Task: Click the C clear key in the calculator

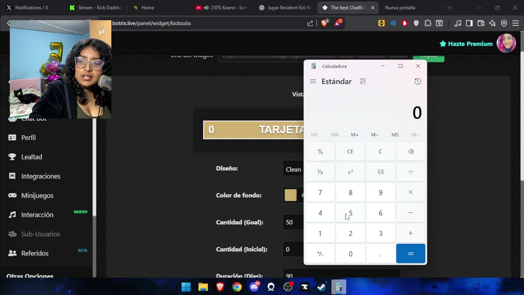Action: (380, 152)
